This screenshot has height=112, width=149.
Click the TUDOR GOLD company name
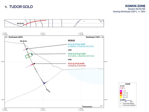(x=21, y=7)
